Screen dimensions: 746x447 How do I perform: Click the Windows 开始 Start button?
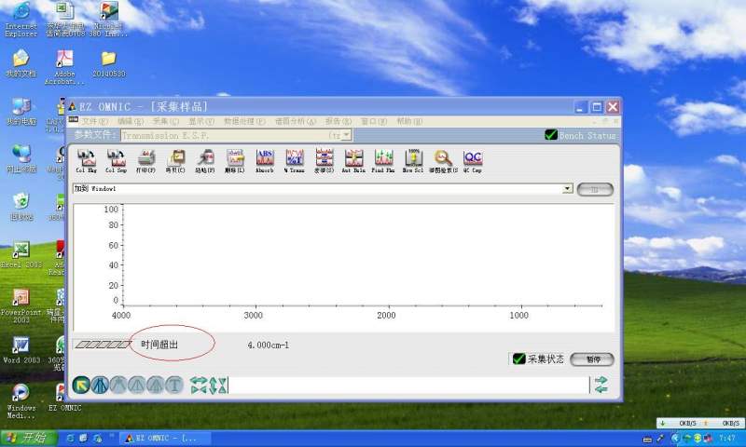click(x=29, y=438)
